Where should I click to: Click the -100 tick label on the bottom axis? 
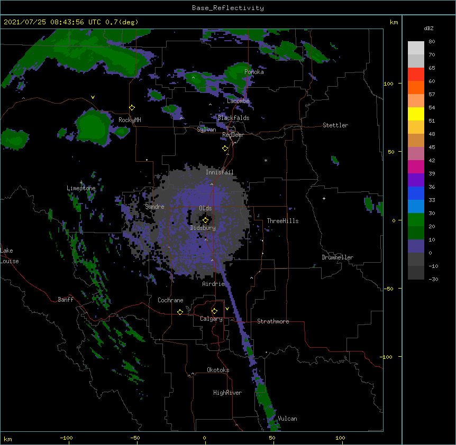point(66,438)
